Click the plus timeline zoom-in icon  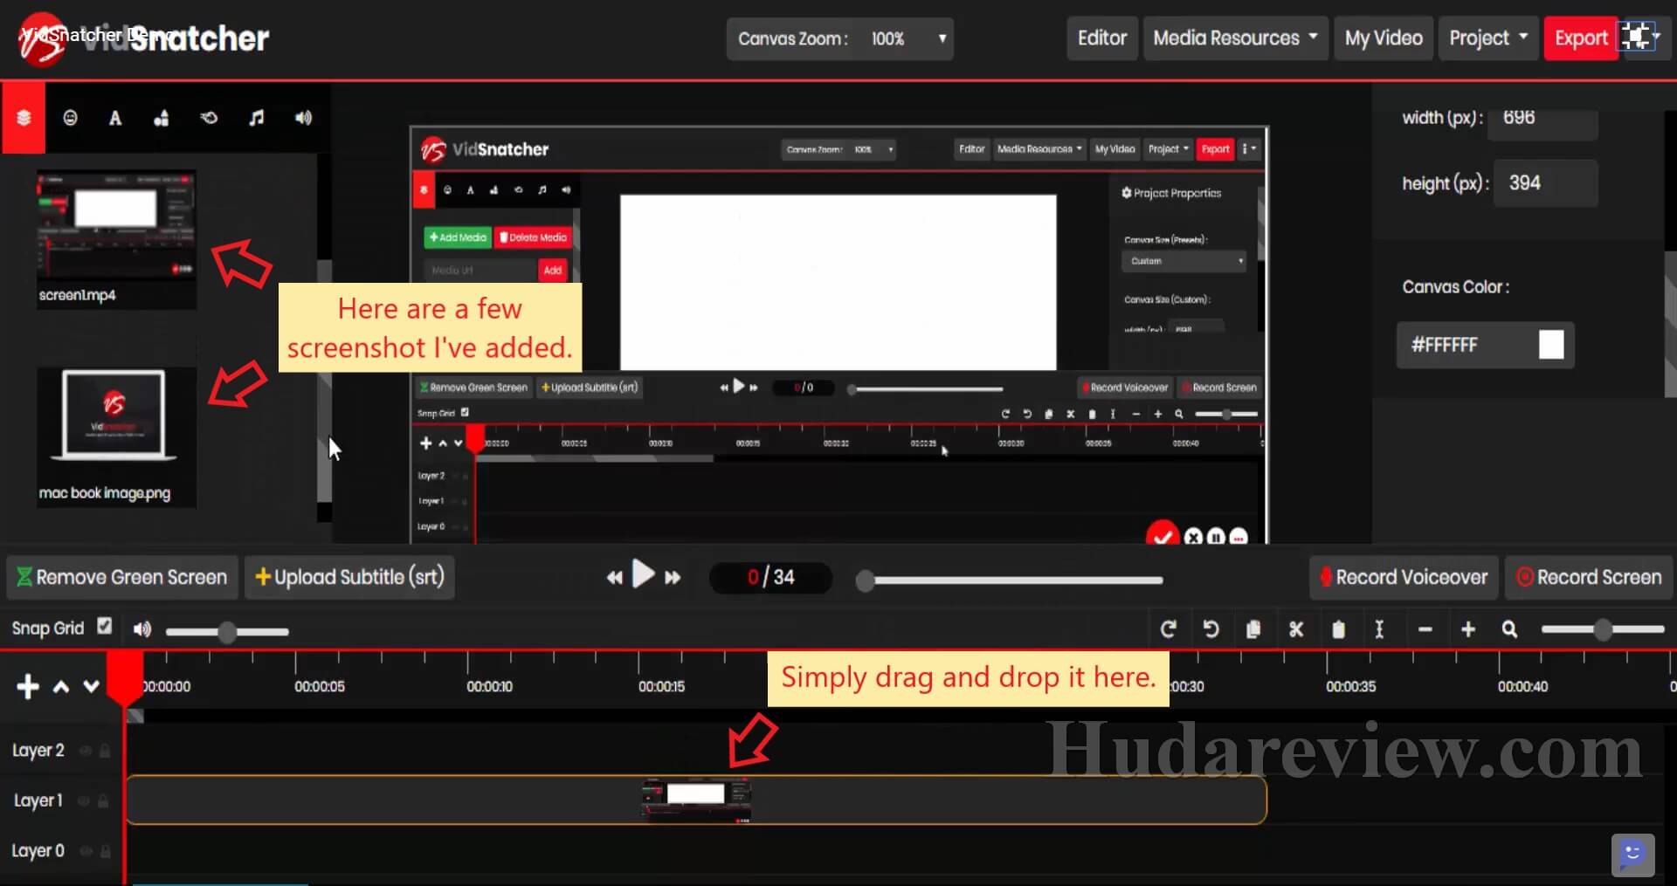pyautogui.click(x=1468, y=629)
